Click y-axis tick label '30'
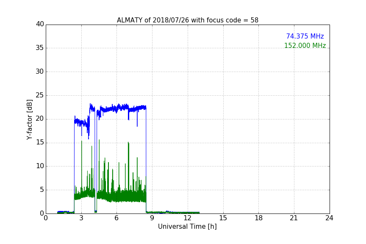This screenshot has width=366, height=244. point(40,72)
